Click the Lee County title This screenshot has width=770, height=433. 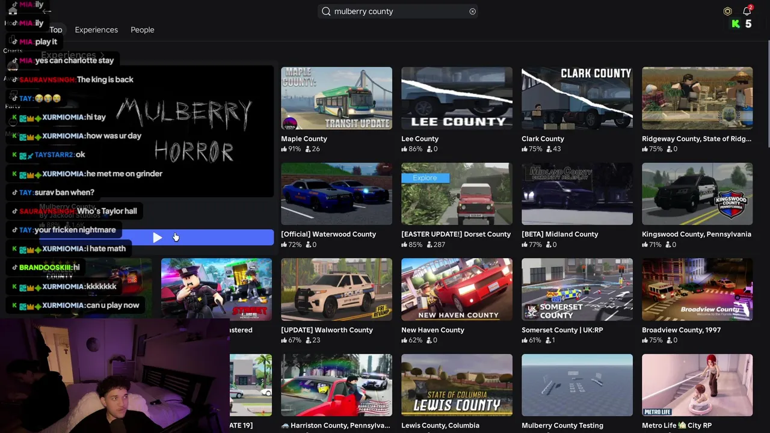(x=420, y=139)
